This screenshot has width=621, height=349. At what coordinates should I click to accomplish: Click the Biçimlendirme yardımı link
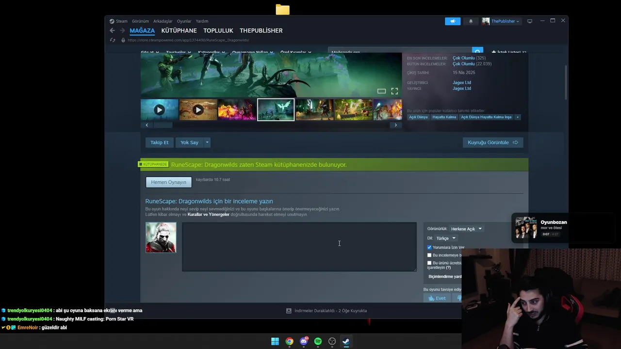(x=445, y=276)
